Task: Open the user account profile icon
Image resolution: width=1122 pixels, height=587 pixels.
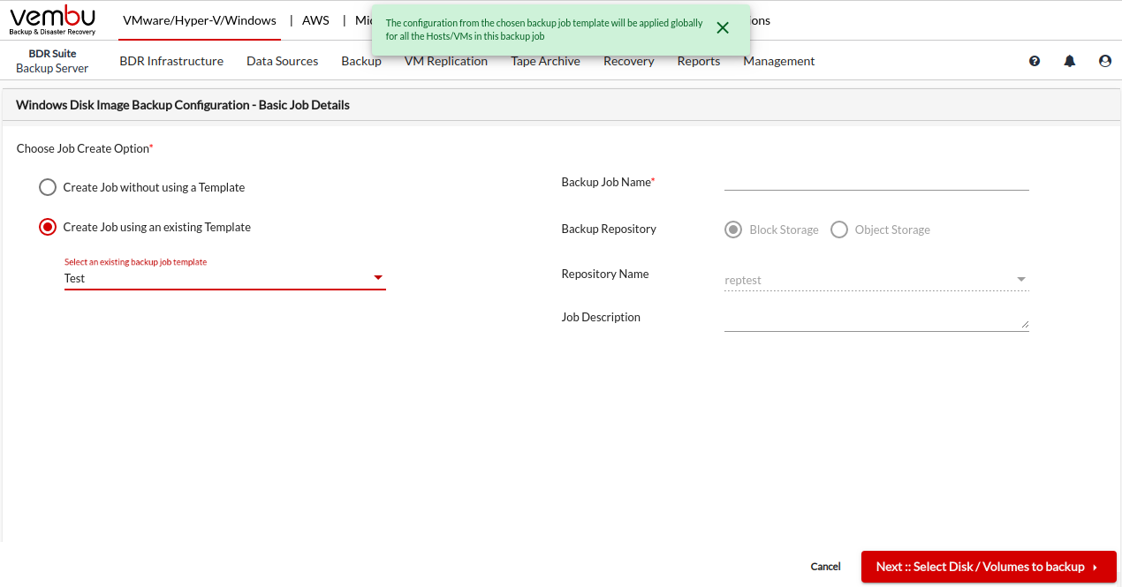Action: 1105,61
